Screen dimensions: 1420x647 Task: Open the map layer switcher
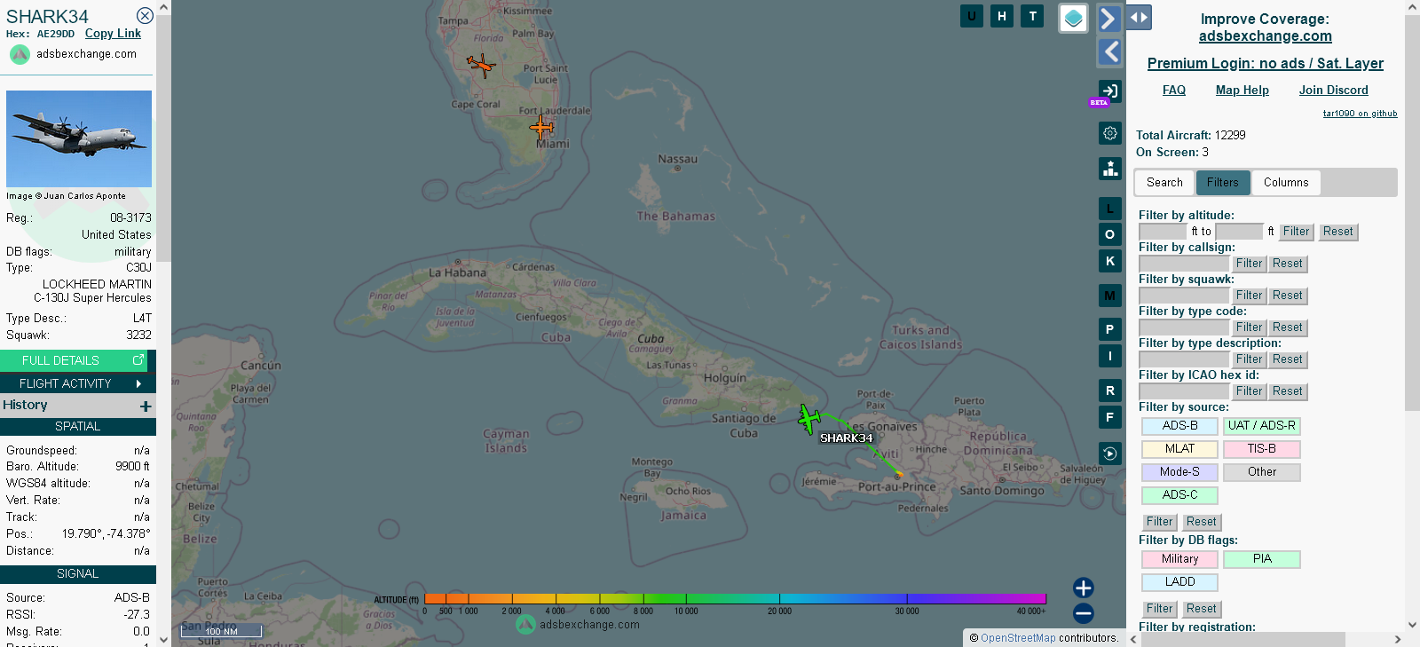click(1074, 18)
